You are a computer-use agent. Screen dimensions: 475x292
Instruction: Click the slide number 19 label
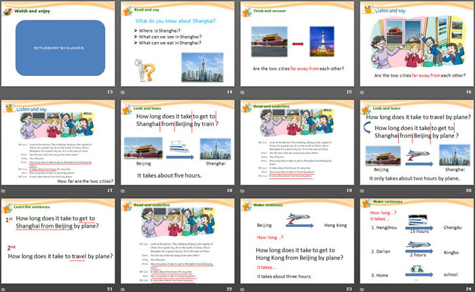tap(349, 190)
